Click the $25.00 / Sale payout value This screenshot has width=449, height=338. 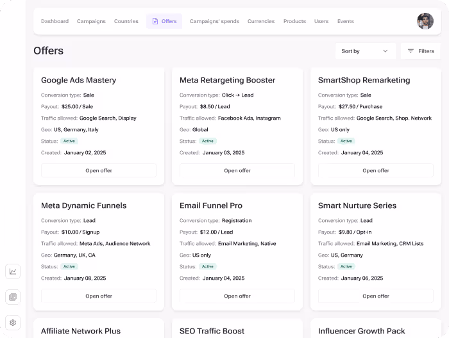click(78, 106)
